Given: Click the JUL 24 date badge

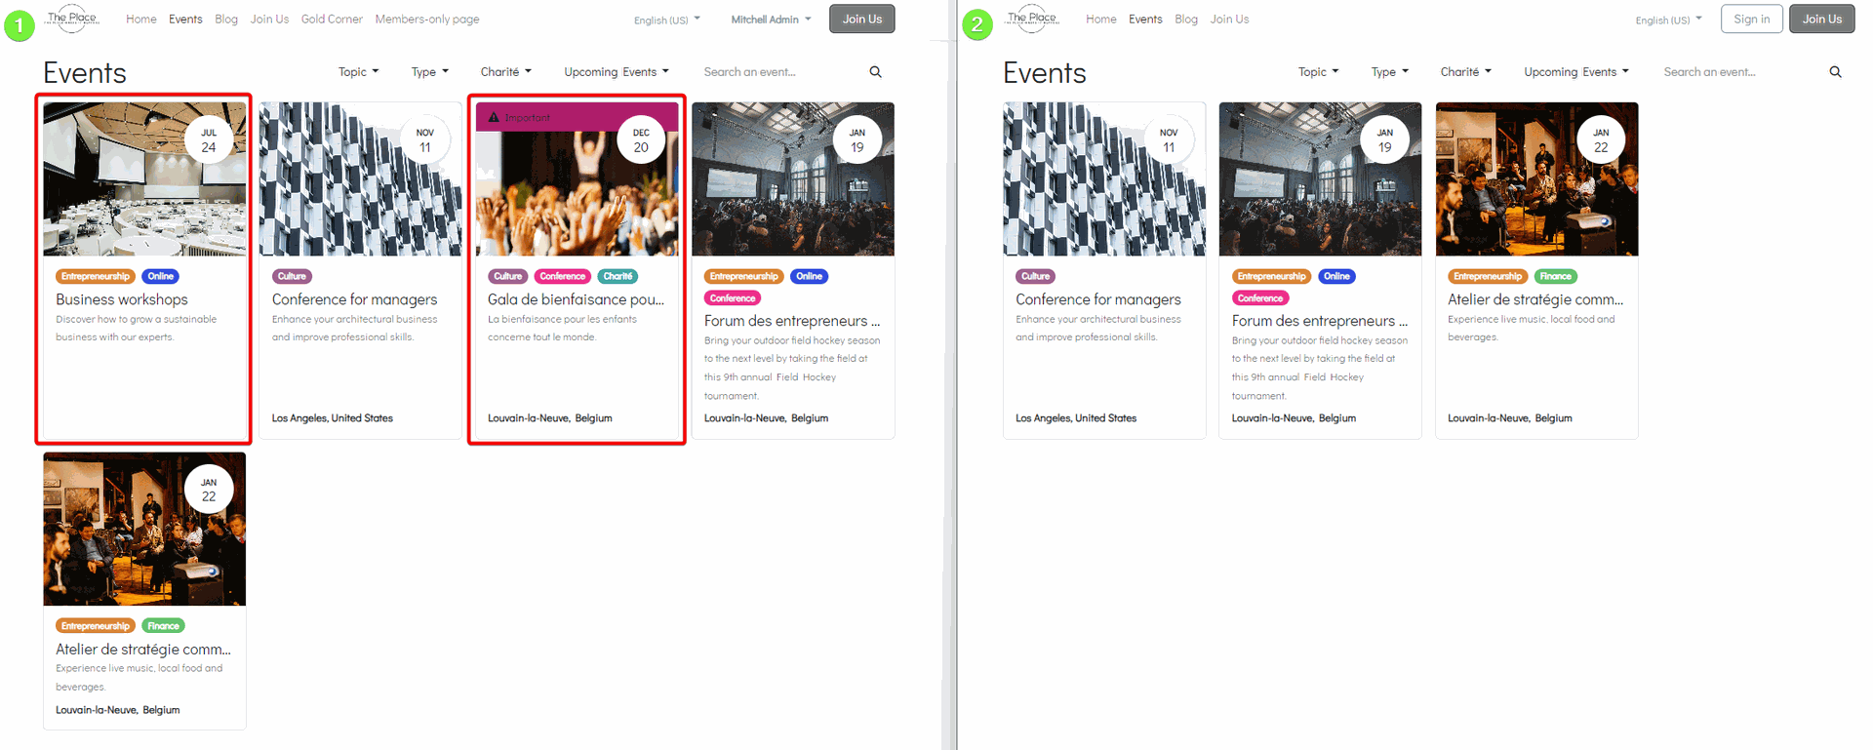Looking at the screenshot, I should click(209, 140).
